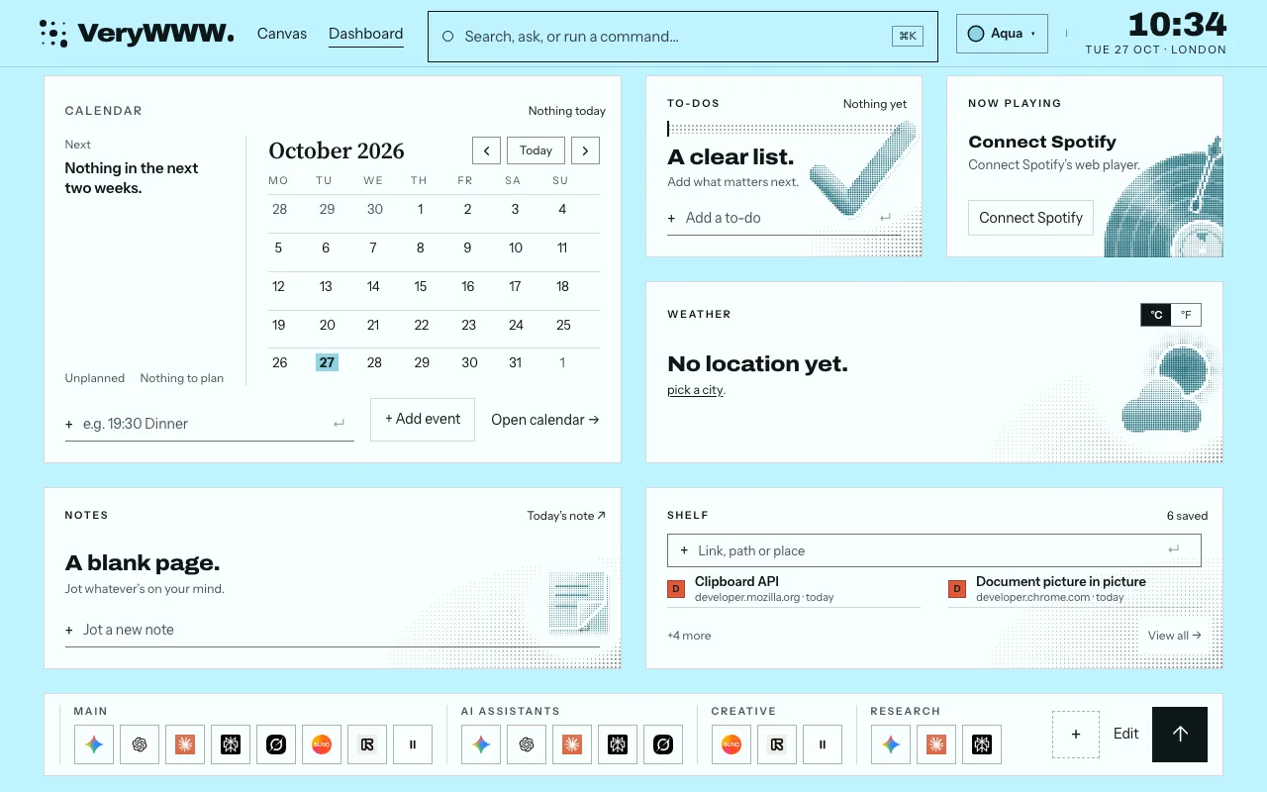Open Gemini in the Research group
Screen dimensions: 1267x792
(x=891, y=744)
